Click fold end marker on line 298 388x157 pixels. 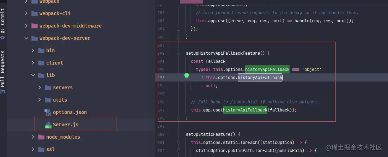(178, 118)
